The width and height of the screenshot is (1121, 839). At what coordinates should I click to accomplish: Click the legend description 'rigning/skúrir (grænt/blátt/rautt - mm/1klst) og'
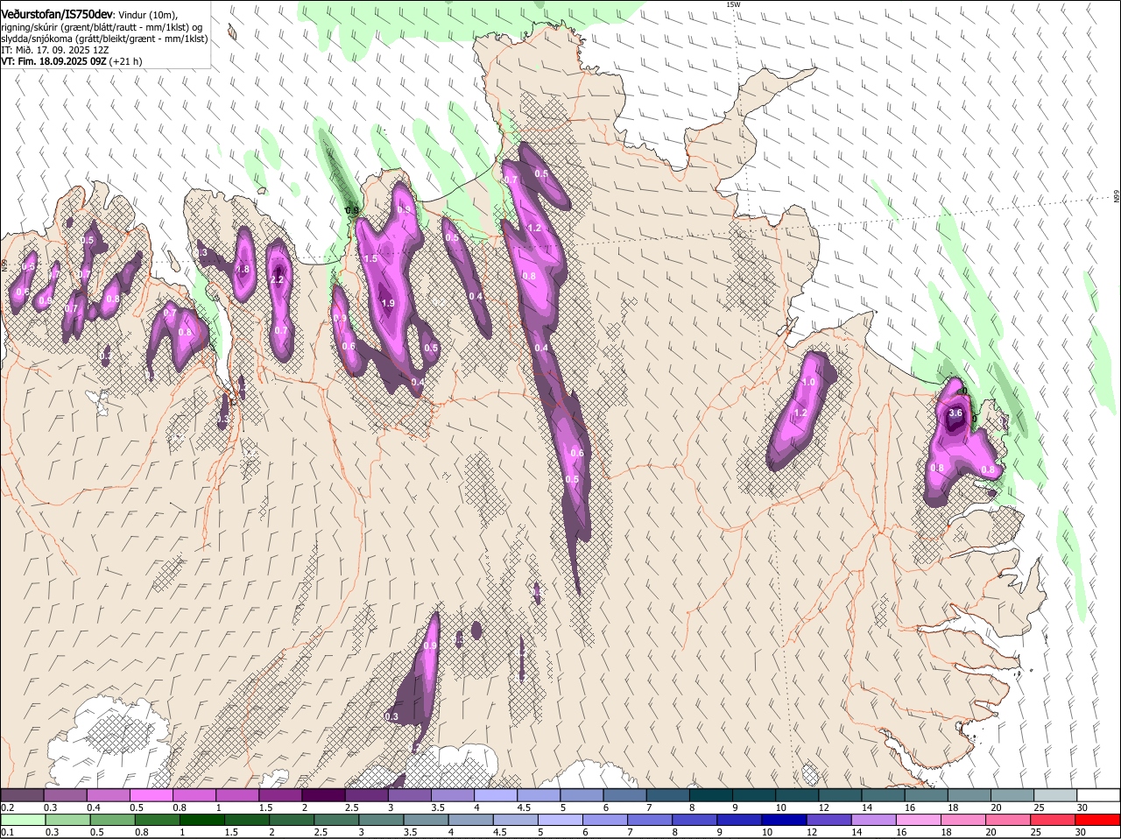pos(102,27)
